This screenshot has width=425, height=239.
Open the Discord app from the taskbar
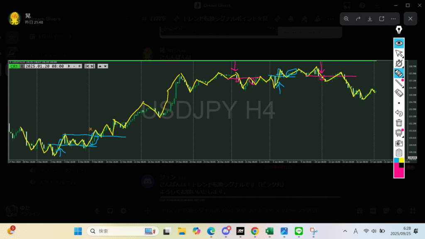226,231
